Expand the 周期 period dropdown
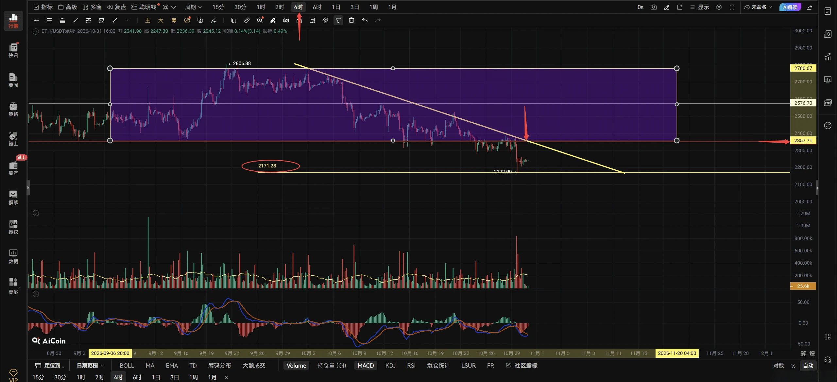This screenshot has height=382, width=837. (193, 7)
